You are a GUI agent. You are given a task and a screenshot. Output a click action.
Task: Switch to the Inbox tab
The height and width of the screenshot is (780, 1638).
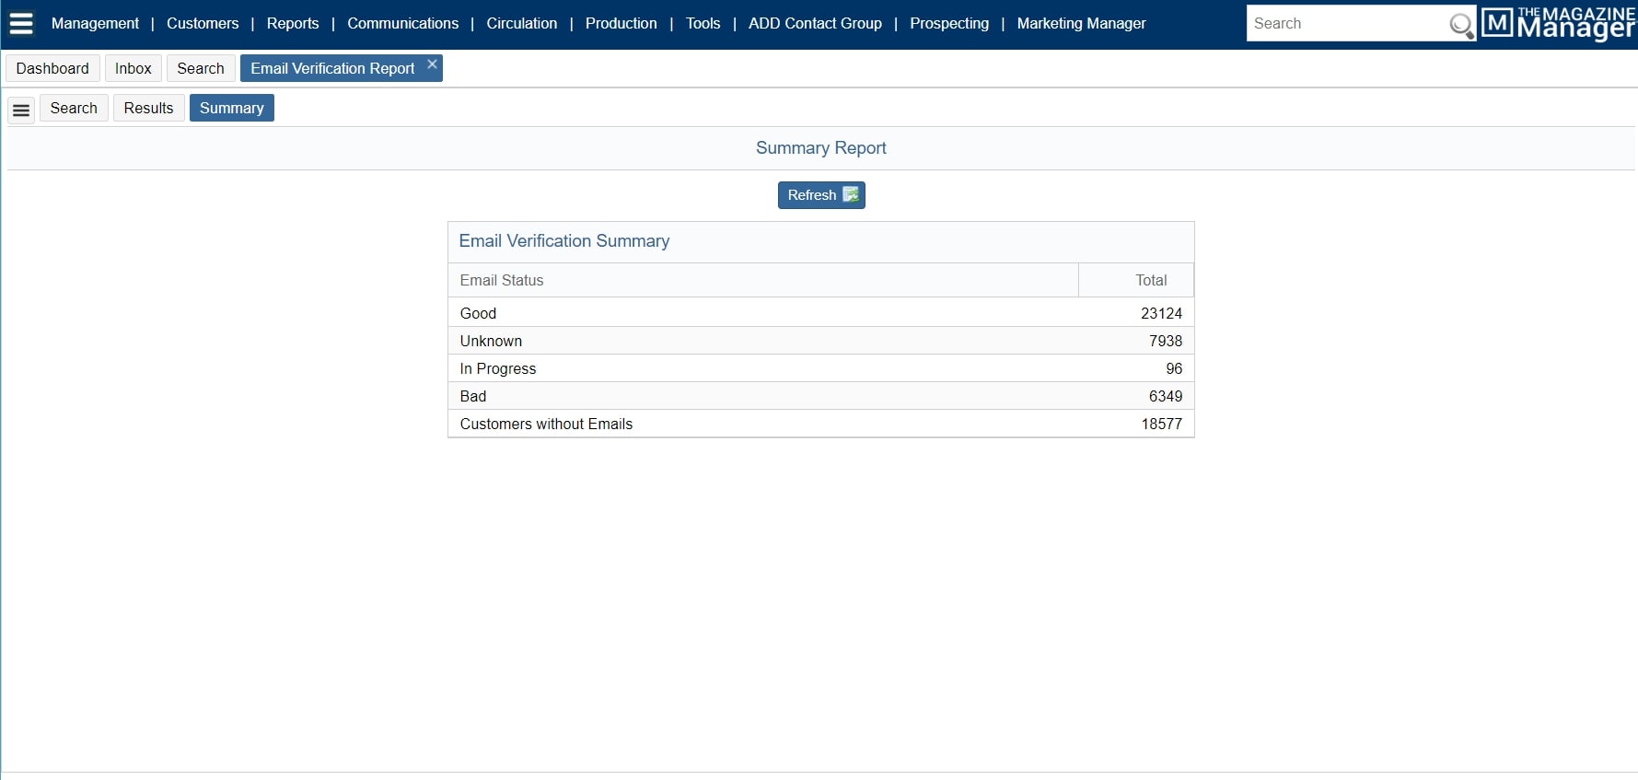(133, 68)
